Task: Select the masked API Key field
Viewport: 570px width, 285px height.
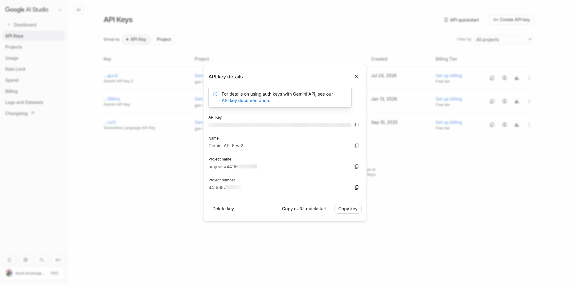Action: (x=280, y=125)
